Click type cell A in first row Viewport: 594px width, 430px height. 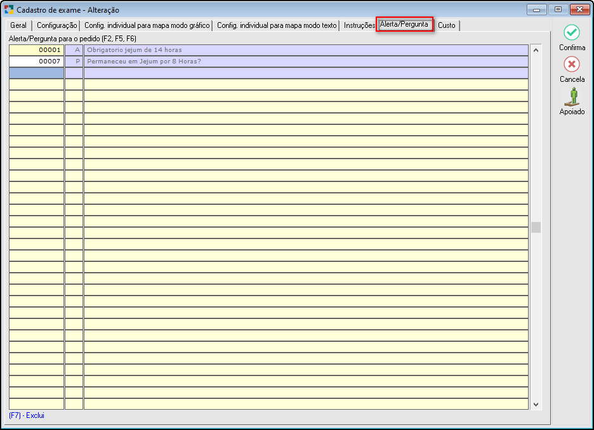[74, 50]
